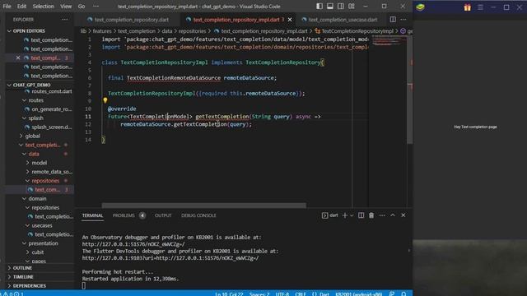Open emulator hamburger menu

[x=481, y=7]
